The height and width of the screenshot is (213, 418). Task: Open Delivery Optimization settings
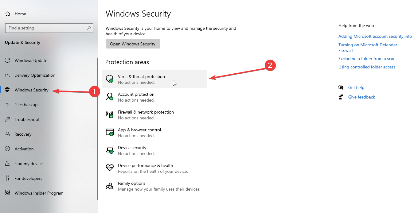click(x=35, y=75)
